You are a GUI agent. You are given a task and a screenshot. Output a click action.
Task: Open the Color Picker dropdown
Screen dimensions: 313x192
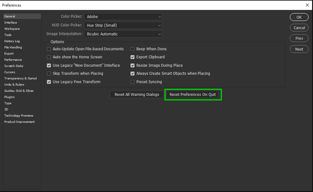pyautogui.click(x=122, y=17)
